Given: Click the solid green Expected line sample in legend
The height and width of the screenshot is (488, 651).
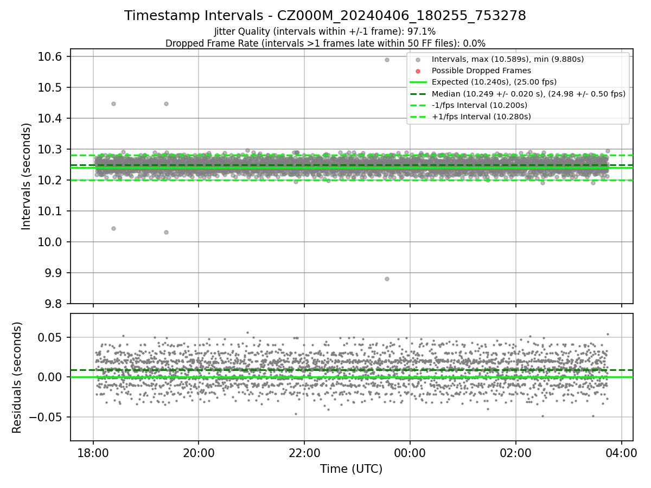Looking at the screenshot, I should tap(418, 82).
